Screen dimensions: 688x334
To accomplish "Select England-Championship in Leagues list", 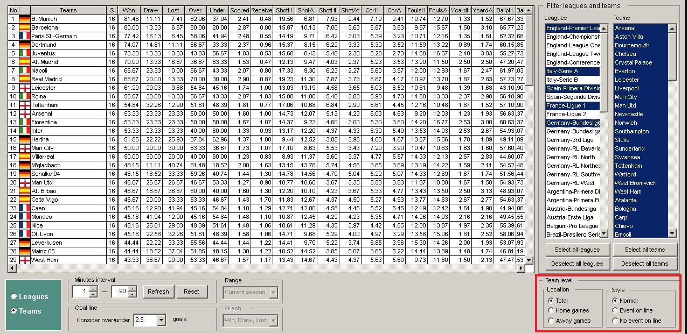I will coord(573,37).
